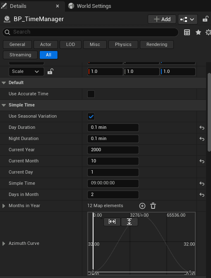211x278 pixels.
Task: Click the Current Day field
Action: (x=113, y=172)
